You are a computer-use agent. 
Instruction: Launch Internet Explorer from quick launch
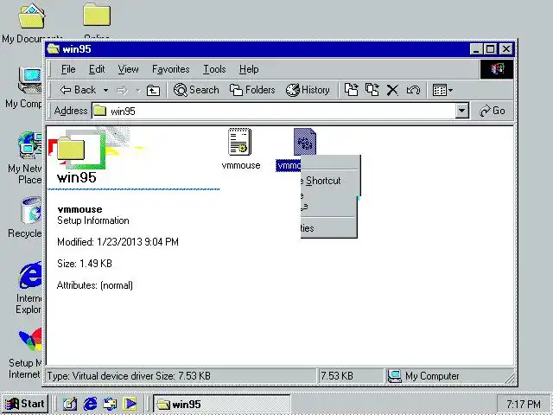(x=90, y=404)
